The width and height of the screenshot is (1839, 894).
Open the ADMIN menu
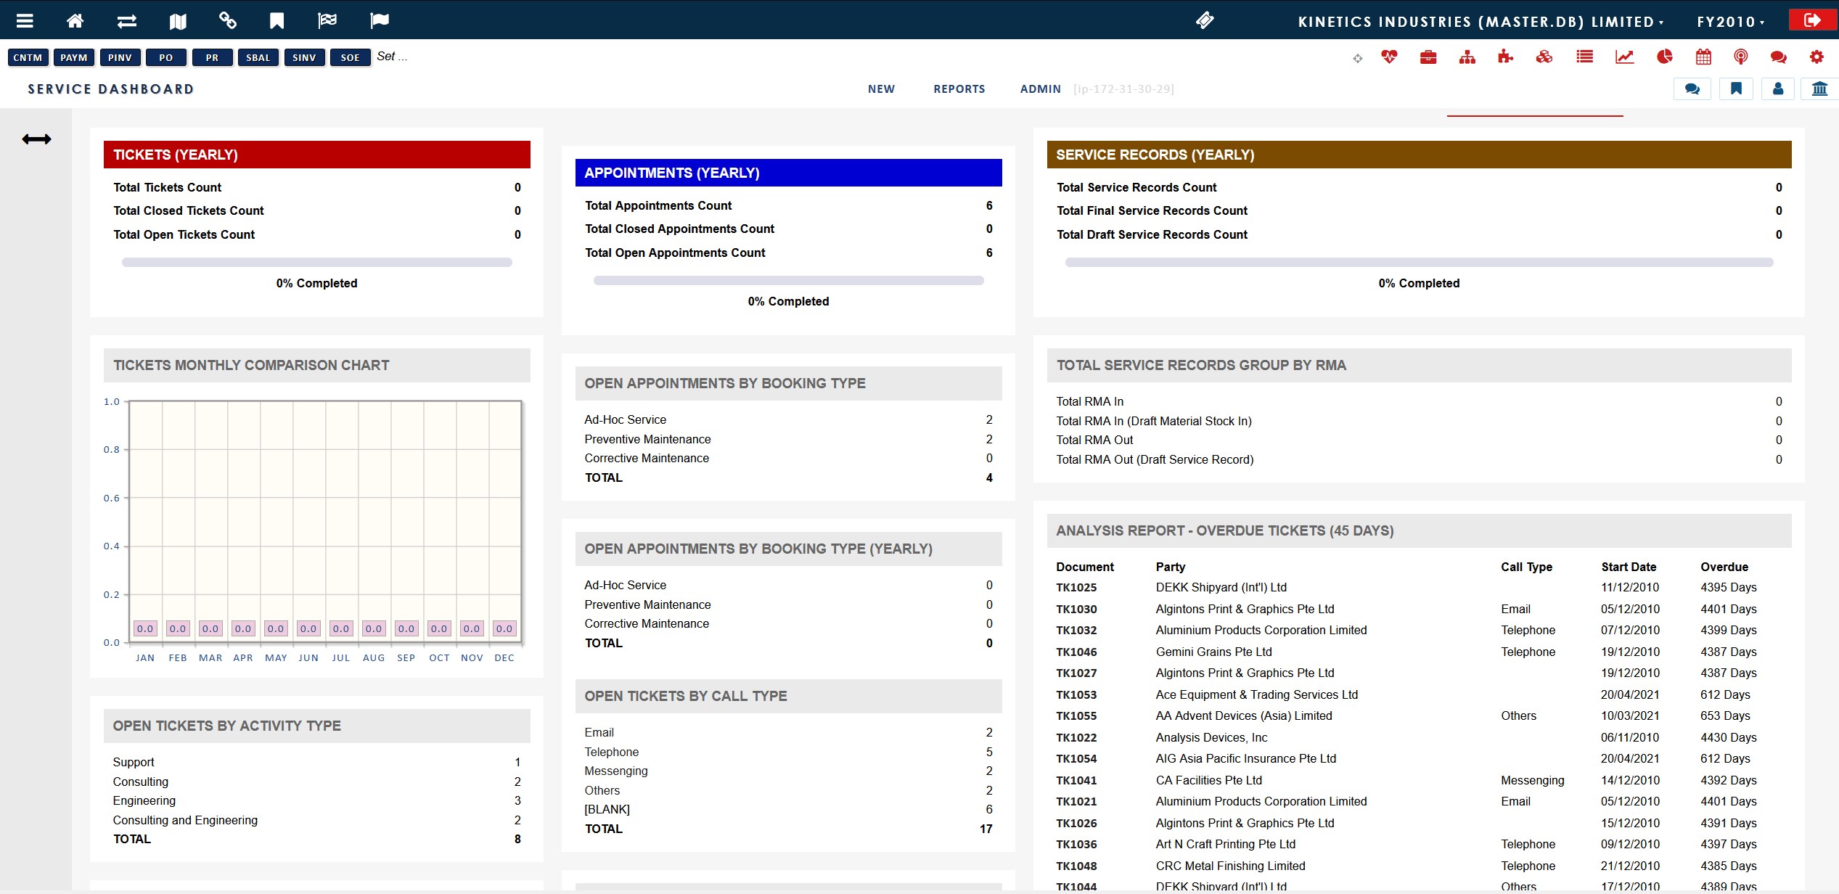pos(1040,89)
